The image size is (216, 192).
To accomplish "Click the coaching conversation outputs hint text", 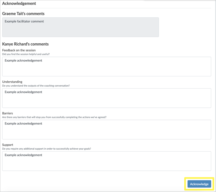I will tap(36, 86).
